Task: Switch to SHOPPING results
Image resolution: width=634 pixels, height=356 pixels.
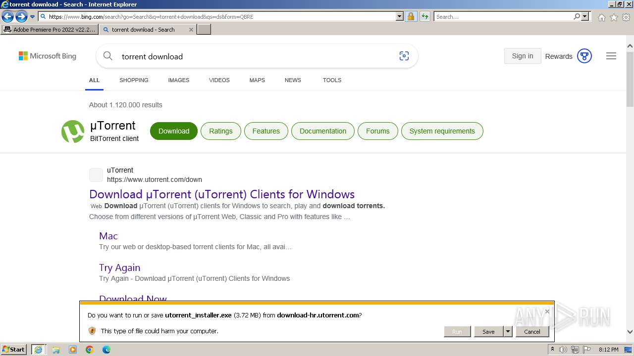Action: 134,80
